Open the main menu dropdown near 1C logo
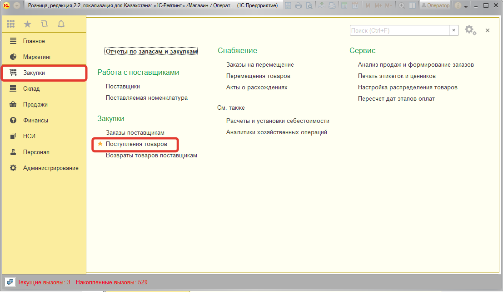This screenshot has height=292, width=503. point(17,6)
